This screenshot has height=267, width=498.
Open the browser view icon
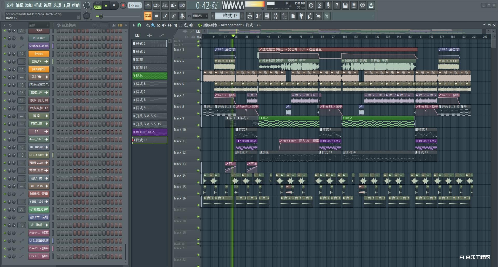(284, 16)
